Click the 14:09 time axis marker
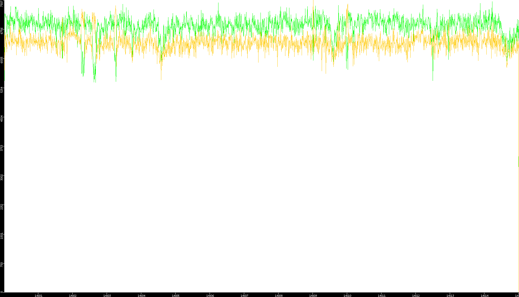The height and width of the screenshot is (297, 519). pyautogui.click(x=313, y=296)
